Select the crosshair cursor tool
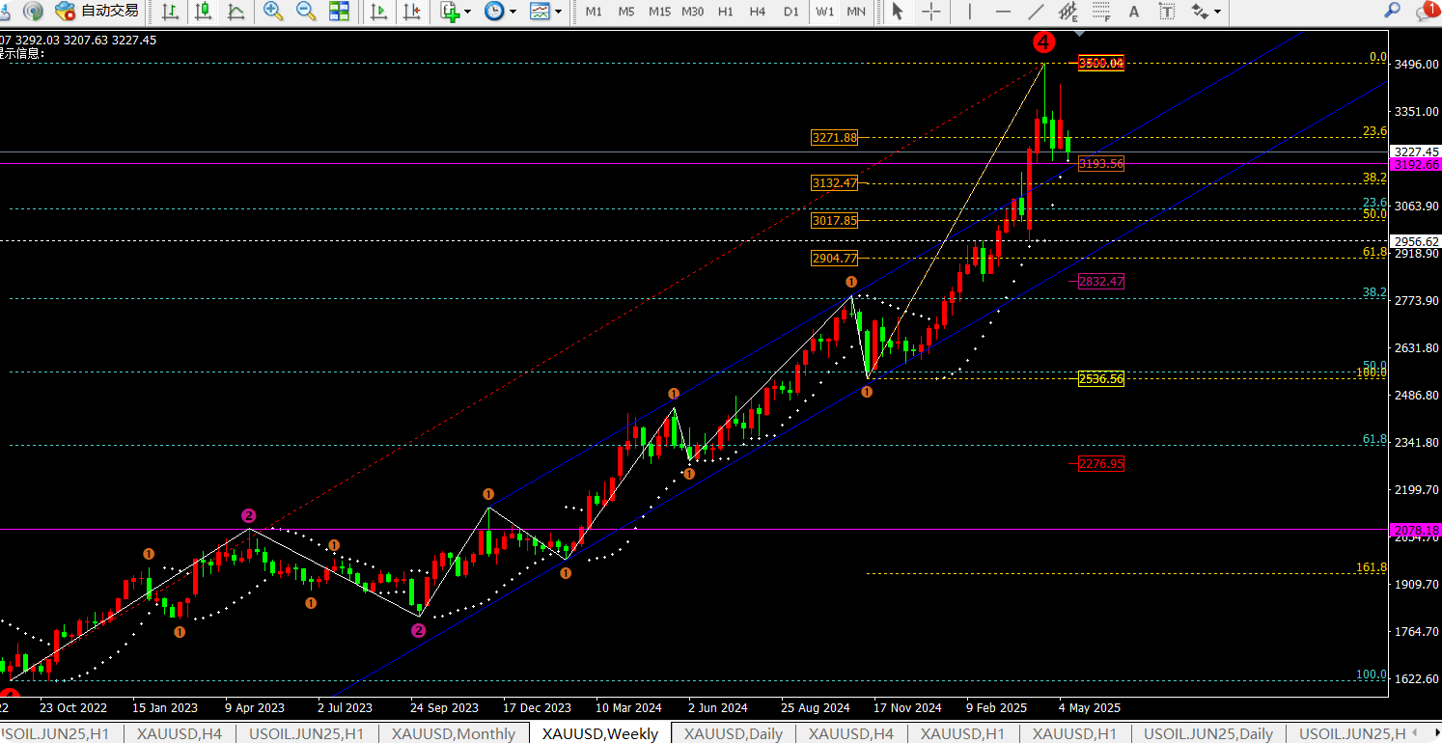The height and width of the screenshot is (743, 1442). click(931, 12)
